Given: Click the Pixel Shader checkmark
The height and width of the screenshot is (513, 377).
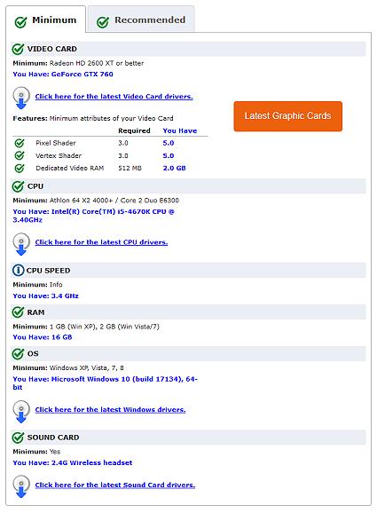Looking at the screenshot, I should pyautogui.click(x=20, y=143).
